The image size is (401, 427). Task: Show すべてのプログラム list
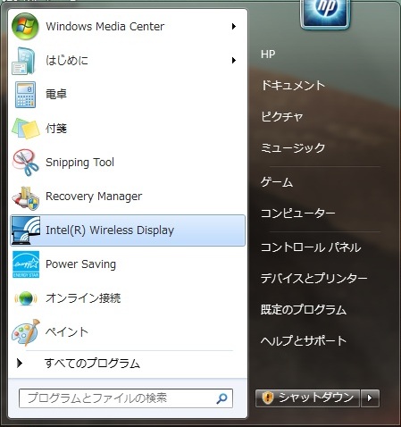pos(92,364)
